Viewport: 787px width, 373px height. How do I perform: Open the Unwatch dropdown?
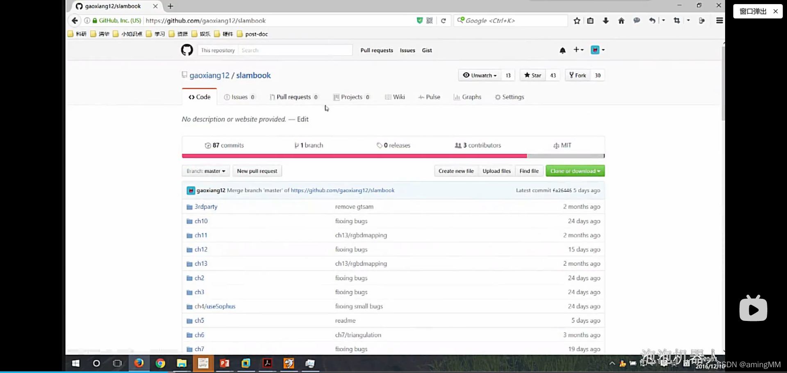480,75
